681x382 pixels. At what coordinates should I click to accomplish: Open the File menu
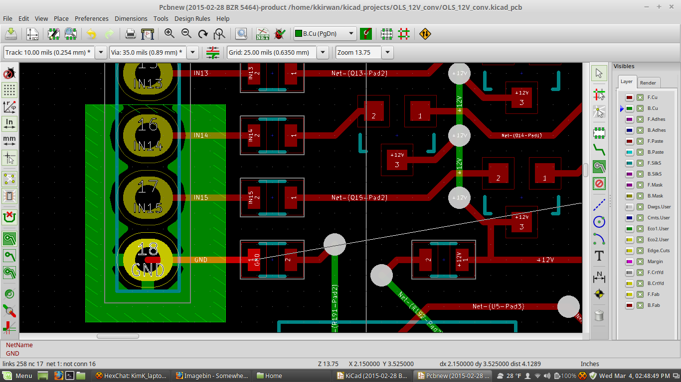[7, 18]
